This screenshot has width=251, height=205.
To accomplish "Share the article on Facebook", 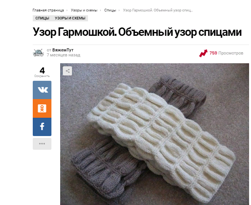I will point(42,127).
